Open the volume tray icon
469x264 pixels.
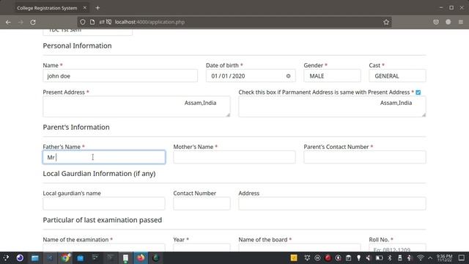pyautogui.click(x=368, y=257)
